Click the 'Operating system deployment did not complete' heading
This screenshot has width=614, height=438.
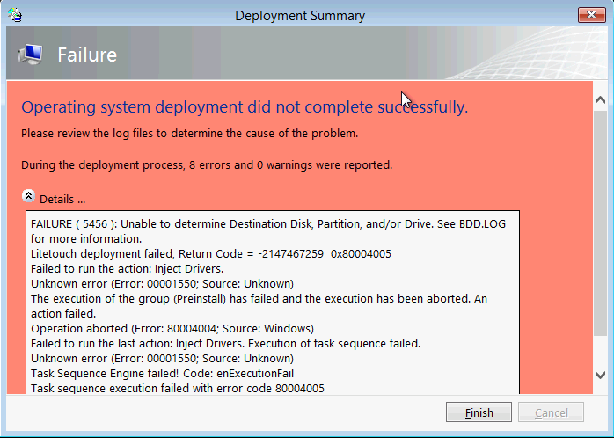pos(244,107)
